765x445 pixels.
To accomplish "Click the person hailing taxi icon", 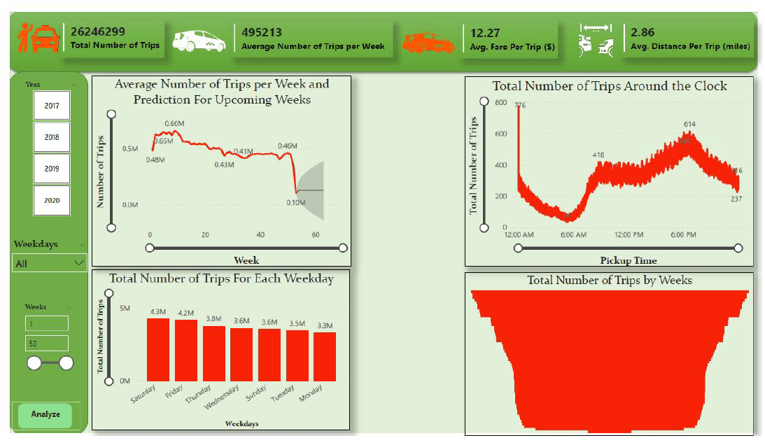I will point(37,38).
